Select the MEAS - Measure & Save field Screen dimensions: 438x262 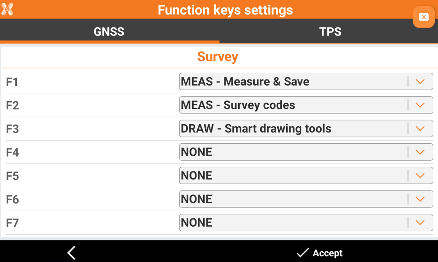(292, 81)
